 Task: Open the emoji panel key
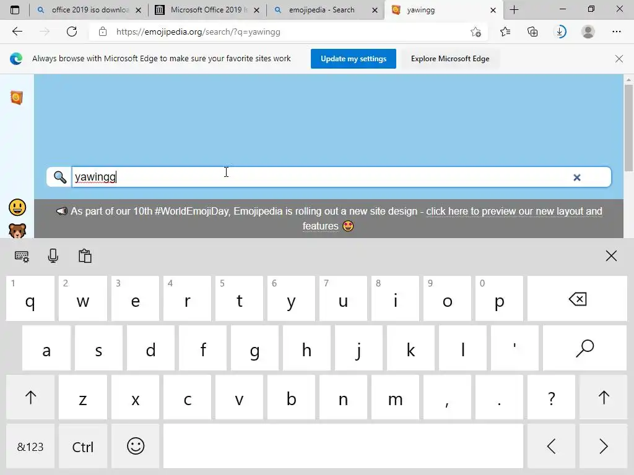135,447
